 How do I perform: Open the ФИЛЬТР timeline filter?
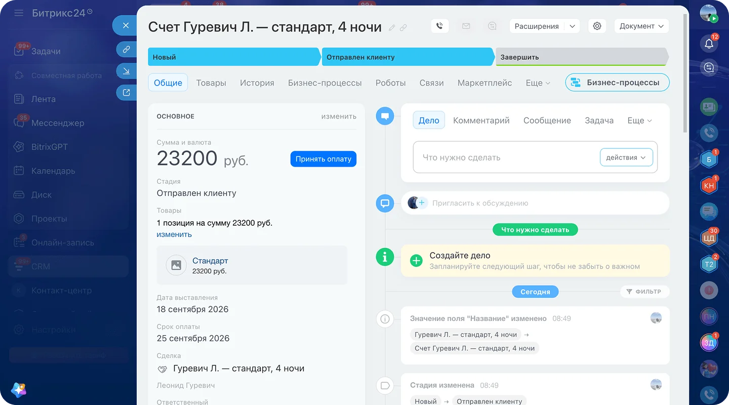click(x=644, y=292)
